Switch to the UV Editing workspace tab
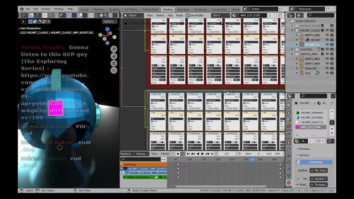The width and height of the screenshot is (354, 199). pos(131,9)
